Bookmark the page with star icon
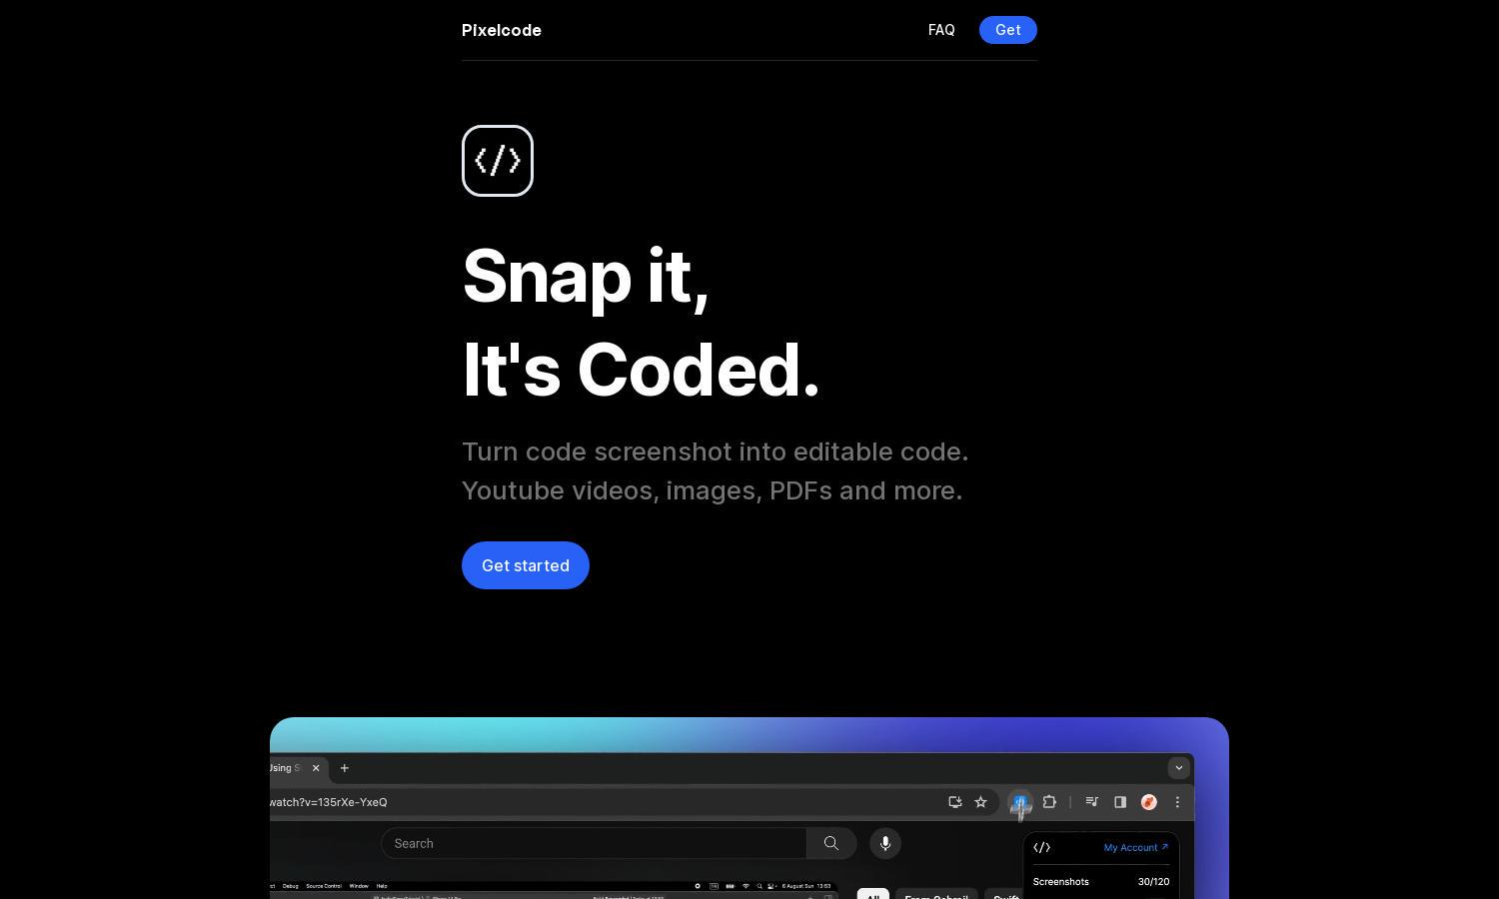The height and width of the screenshot is (899, 1499). tap(981, 802)
